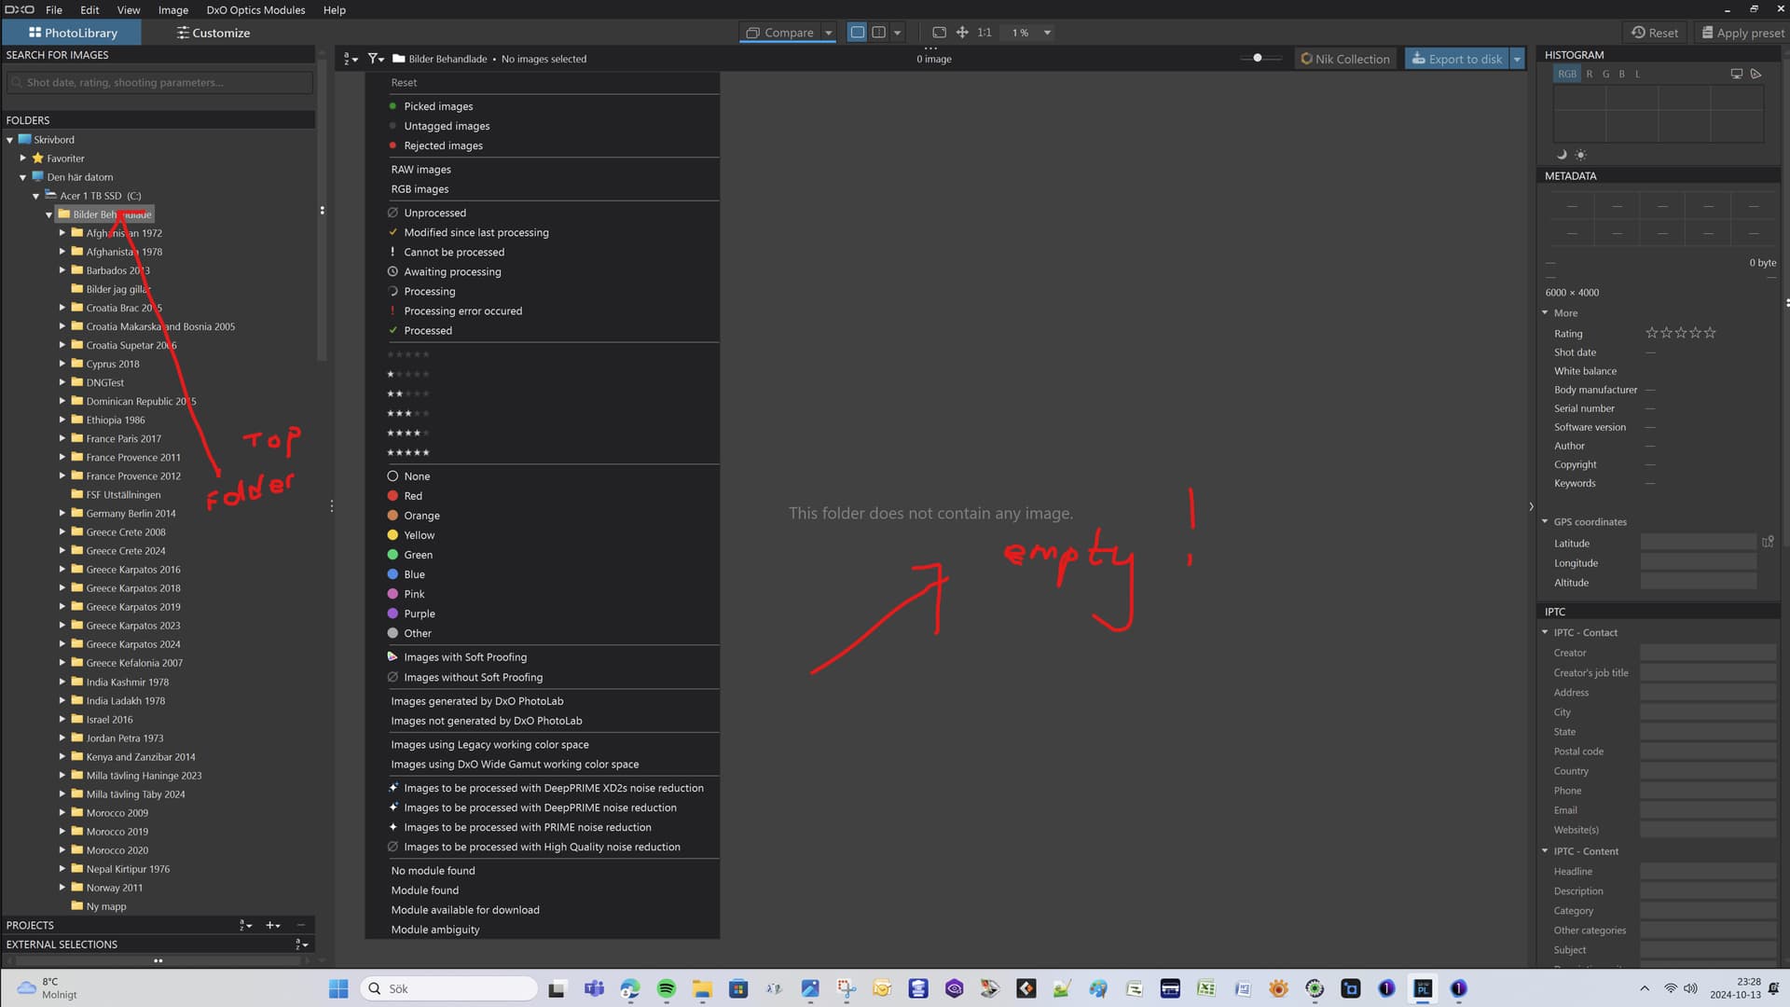The image size is (1790, 1007).
Task: Open the File menu
Action: [54, 10]
